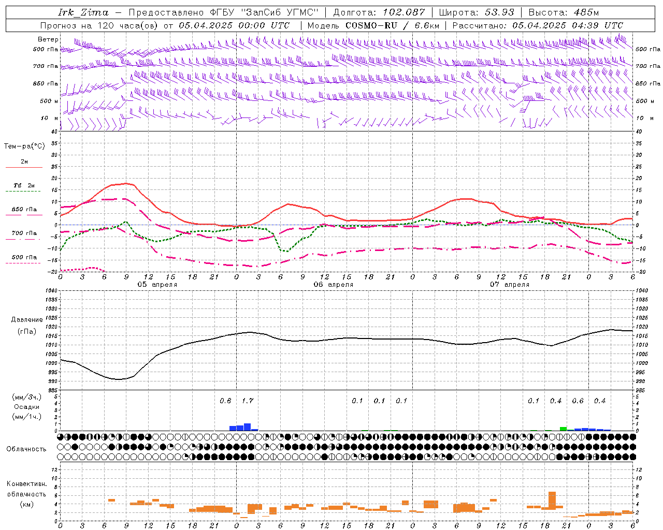This screenshot has height=530, width=663.
Task: Click the '1.7' three-hour precipitation value
Action: click(248, 401)
